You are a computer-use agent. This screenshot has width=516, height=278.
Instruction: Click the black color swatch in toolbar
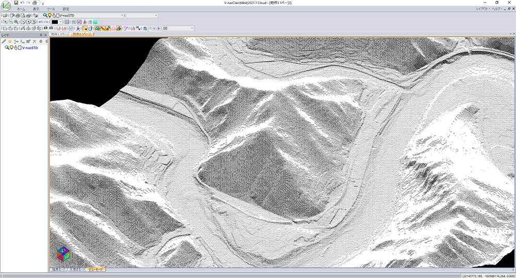tap(55, 22)
